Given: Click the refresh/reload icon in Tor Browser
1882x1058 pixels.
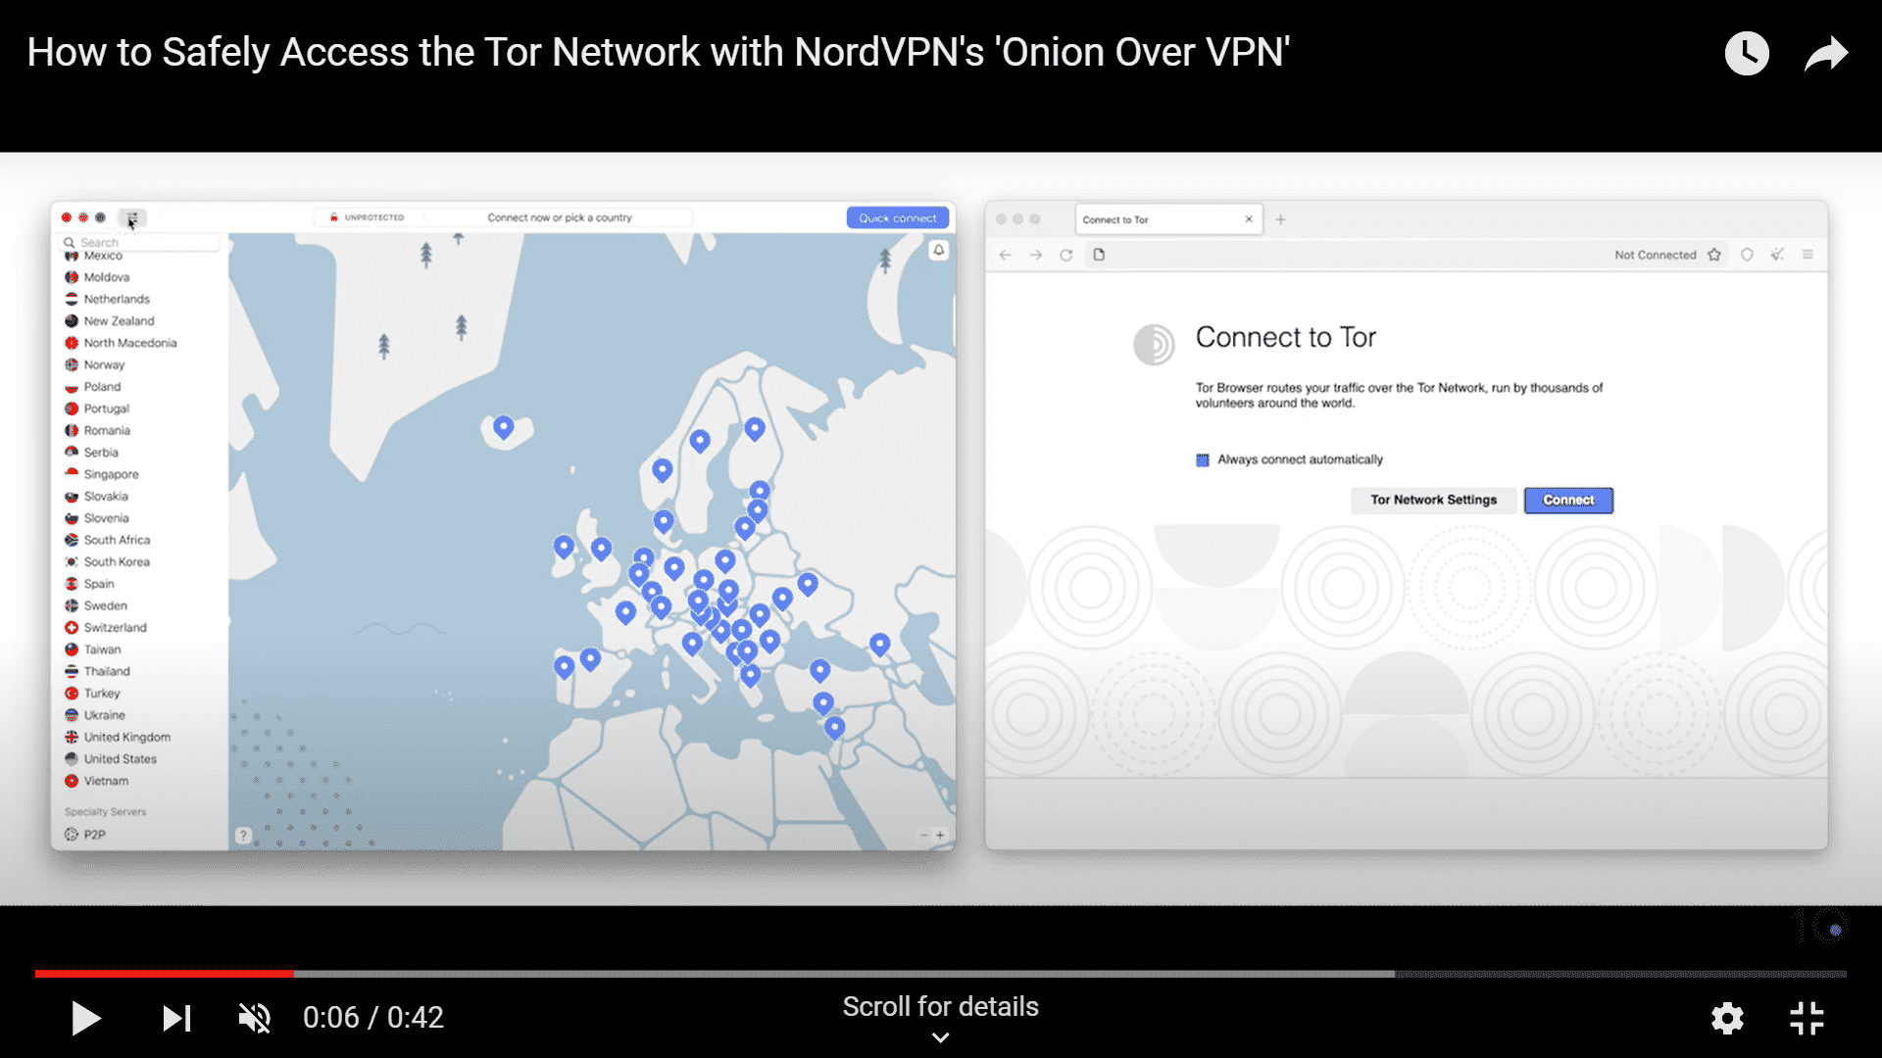Looking at the screenshot, I should 1065,255.
